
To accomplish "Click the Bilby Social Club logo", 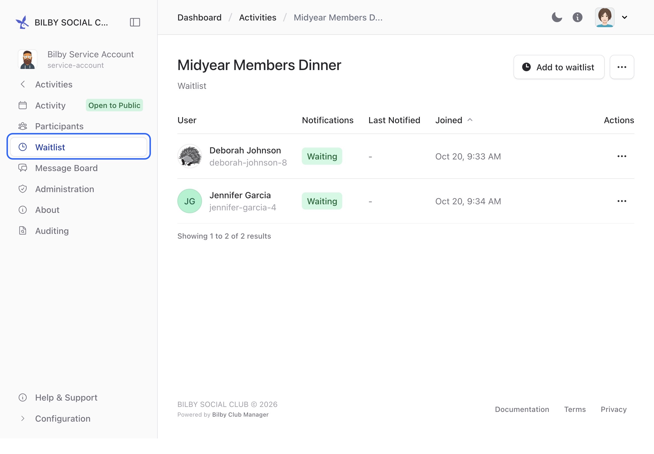I will 22,22.
